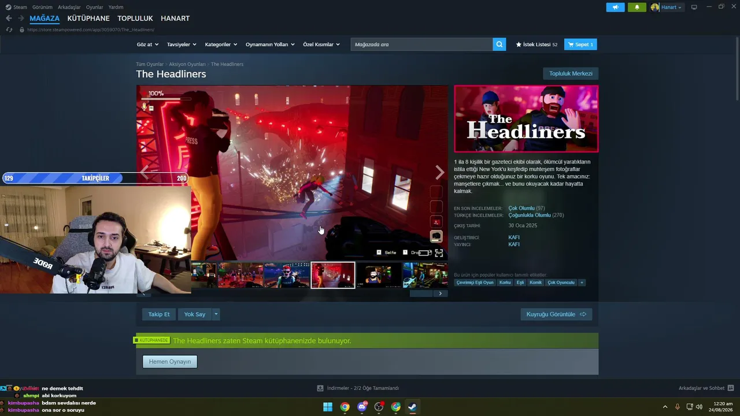Viewport: 740px width, 416px height.
Task: Open the network tray icon
Action: pos(689,407)
